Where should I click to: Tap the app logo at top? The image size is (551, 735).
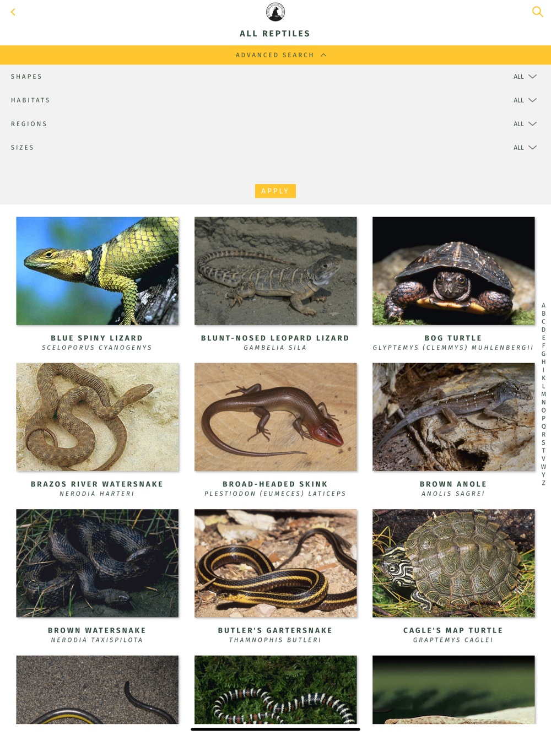[x=275, y=12]
